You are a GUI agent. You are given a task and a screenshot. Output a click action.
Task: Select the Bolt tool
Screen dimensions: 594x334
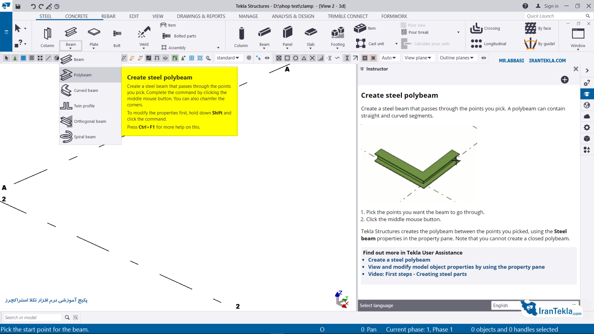[117, 37]
